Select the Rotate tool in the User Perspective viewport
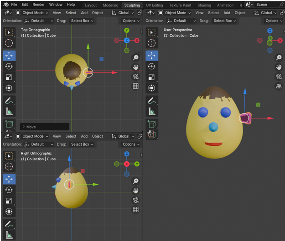This screenshot has height=241, width=285. pos(152,67)
